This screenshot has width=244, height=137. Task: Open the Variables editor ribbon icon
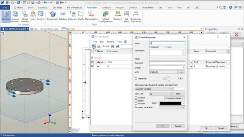(x=6, y=16)
